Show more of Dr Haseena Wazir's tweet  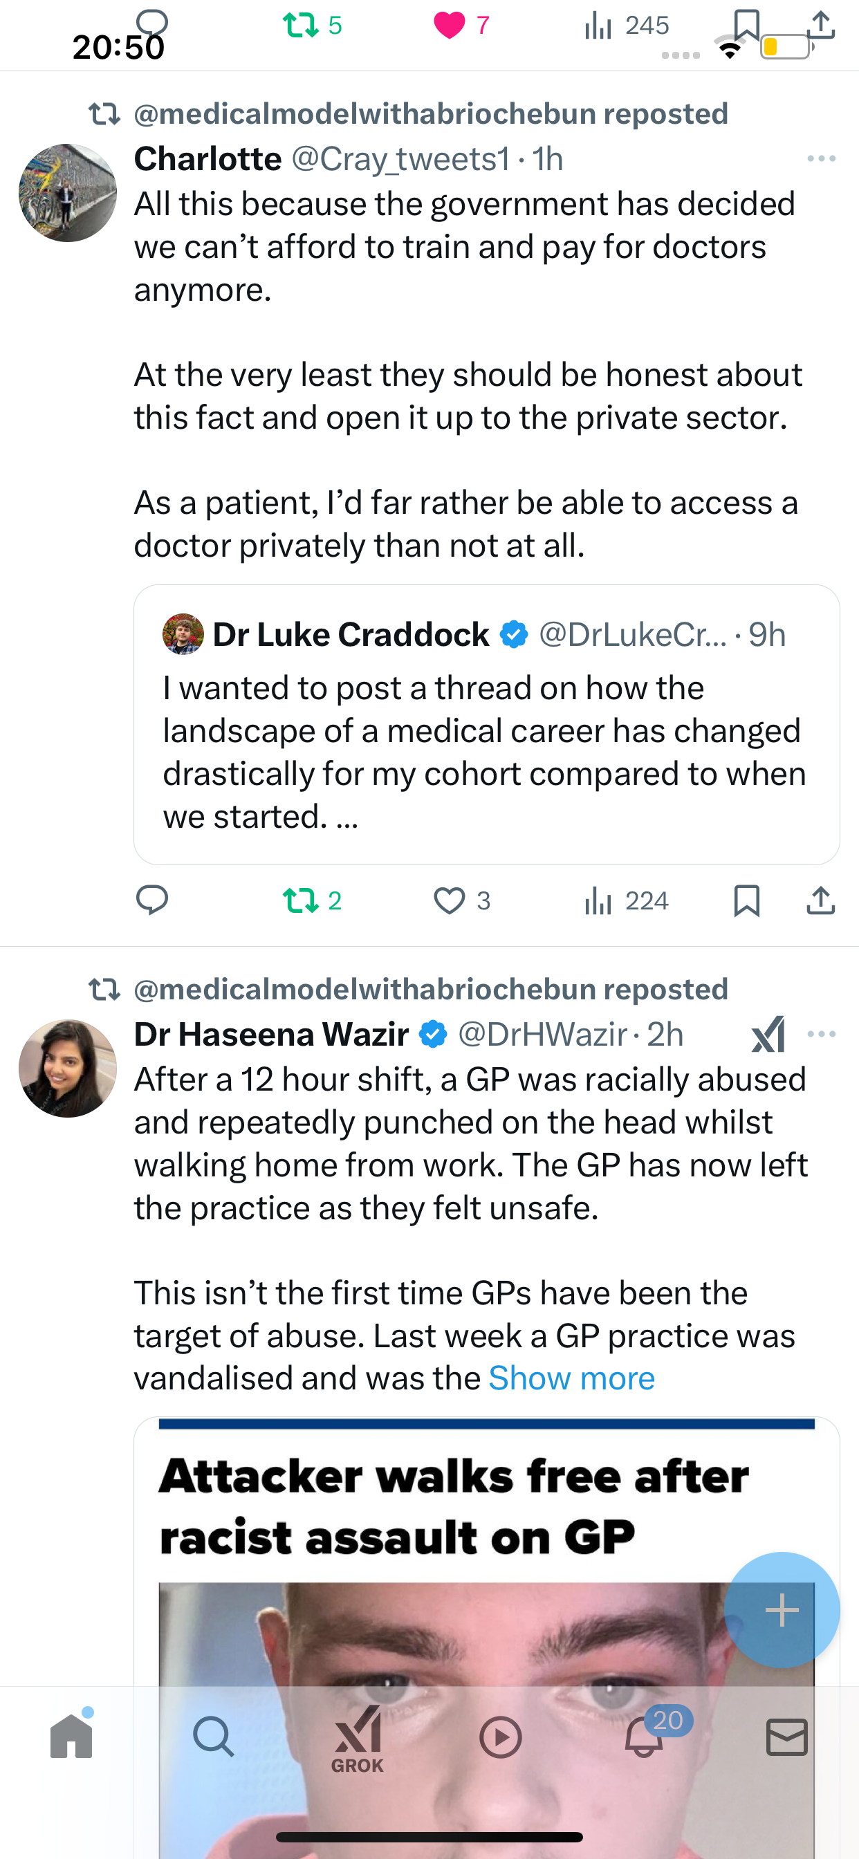(572, 1378)
